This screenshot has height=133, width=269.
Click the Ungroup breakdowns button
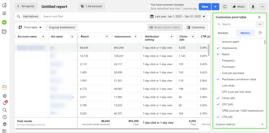tap(62, 28)
